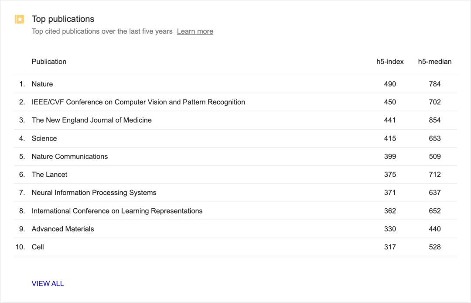
Task: Open The New England Journal of Medicine
Action: [x=92, y=120]
